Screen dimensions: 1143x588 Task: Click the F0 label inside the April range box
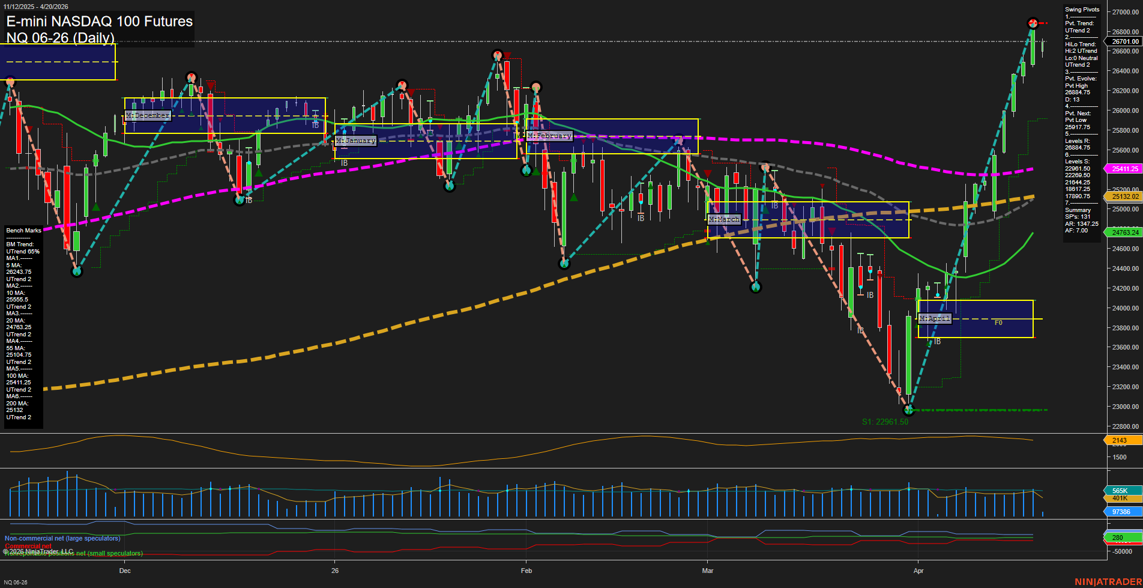[x=998, y=323]
